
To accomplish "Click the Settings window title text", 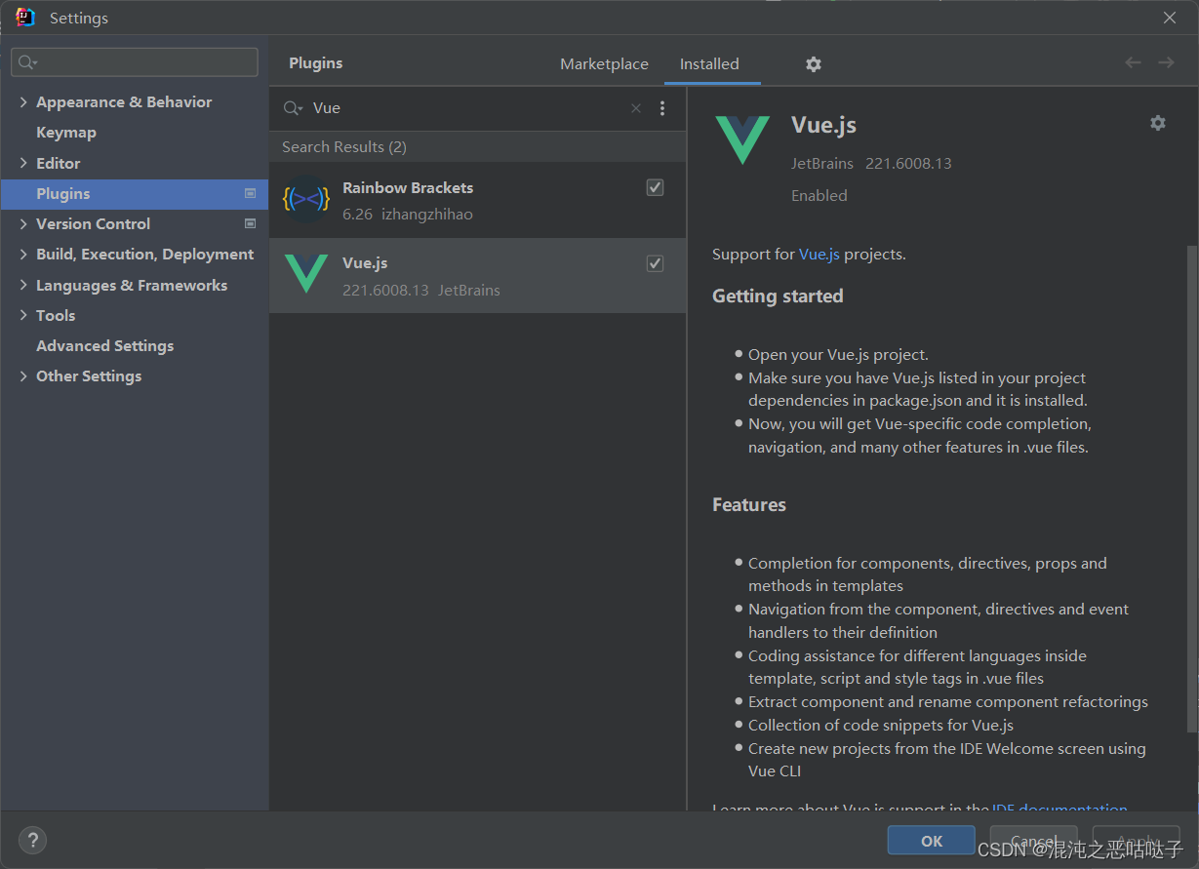I will tap(79, 18).
